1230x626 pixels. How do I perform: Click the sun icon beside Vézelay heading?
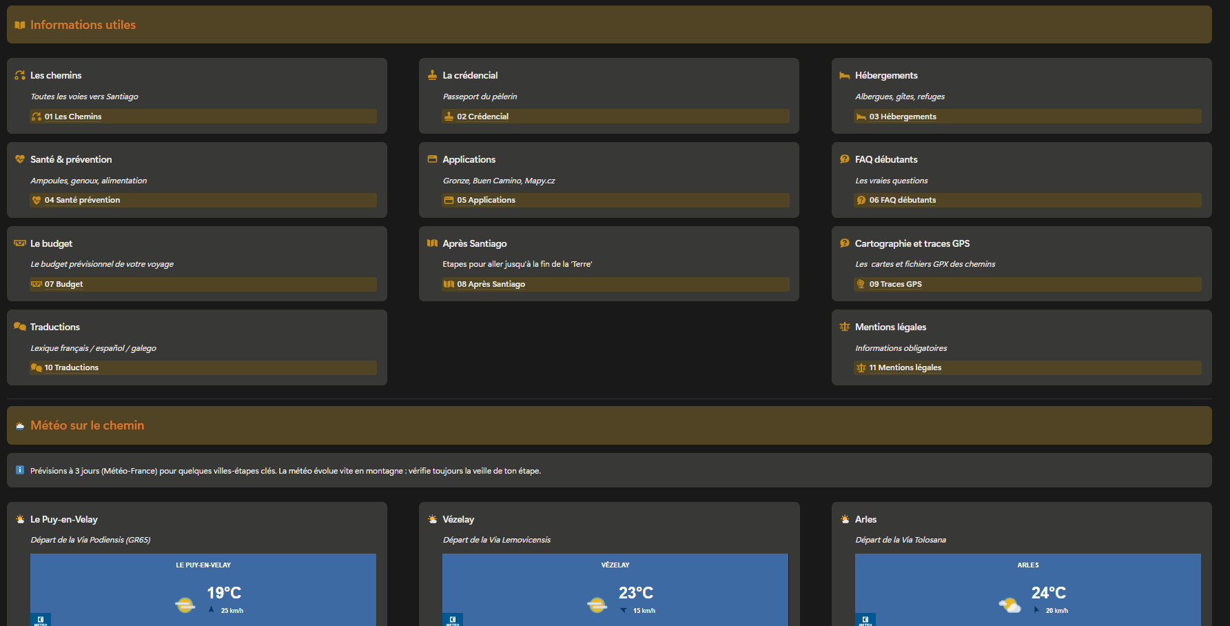(x=432, y=519)
